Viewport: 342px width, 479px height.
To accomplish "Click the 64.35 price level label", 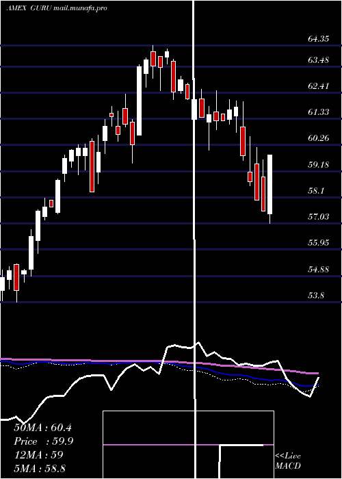I will [319, 39].
